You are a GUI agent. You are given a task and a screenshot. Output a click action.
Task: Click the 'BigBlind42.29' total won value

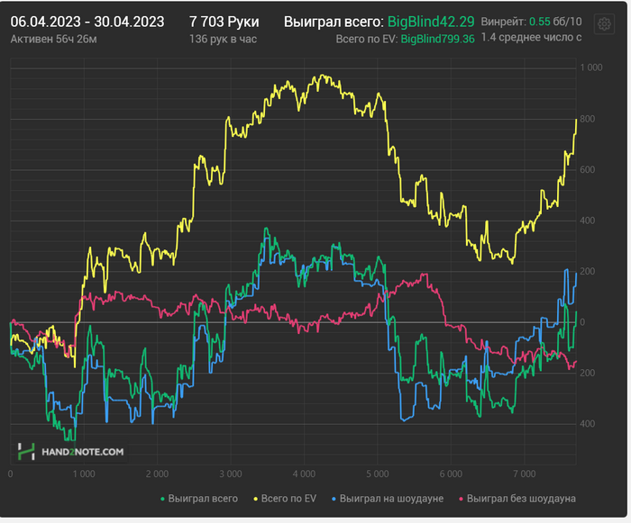click(x=431, y=22)
